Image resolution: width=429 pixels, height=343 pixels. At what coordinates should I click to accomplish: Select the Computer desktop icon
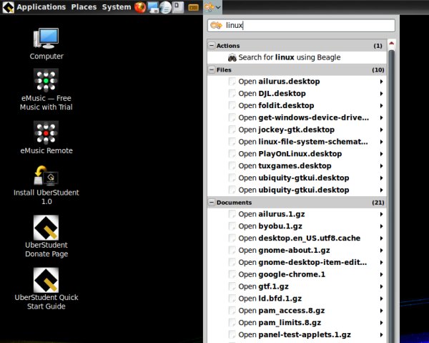click(46, 44)
